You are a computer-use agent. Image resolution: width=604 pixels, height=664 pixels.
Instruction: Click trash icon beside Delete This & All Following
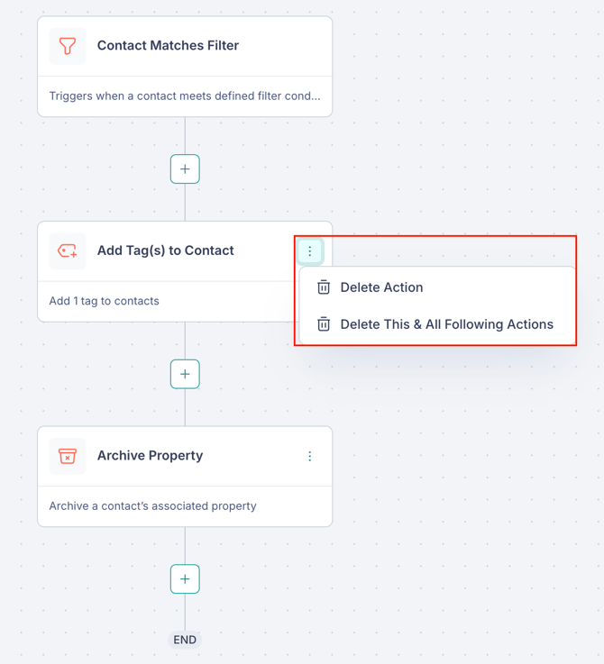[x=324, y=324]
